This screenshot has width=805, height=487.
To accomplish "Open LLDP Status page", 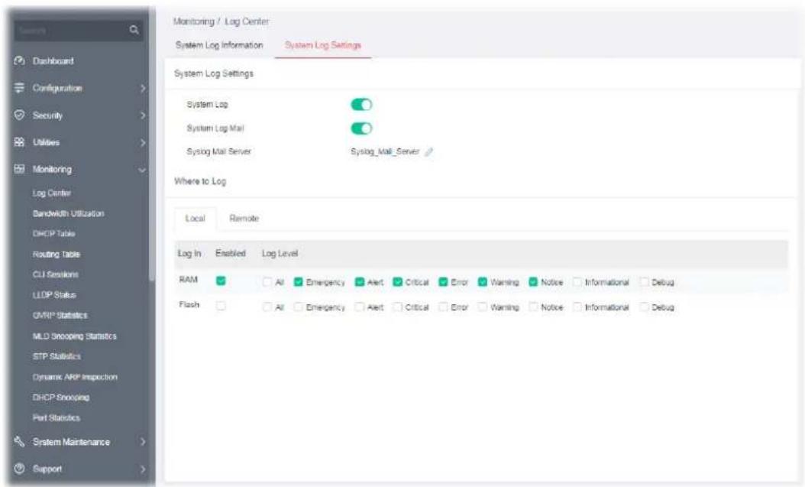I will 54,295.
